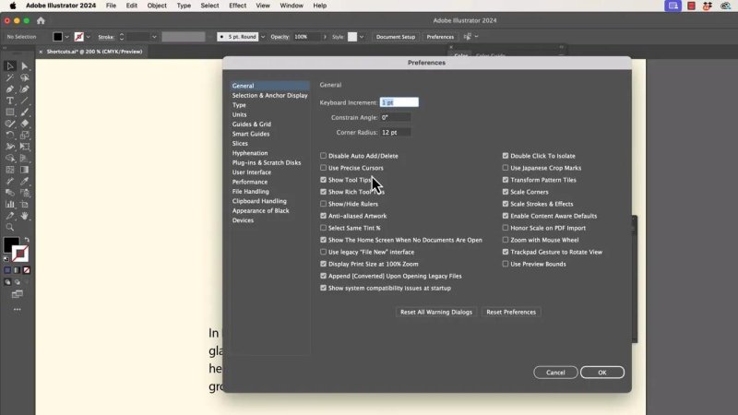Select the Direct Selection tool
Screen dimensions: 738x415
point(25,65)
